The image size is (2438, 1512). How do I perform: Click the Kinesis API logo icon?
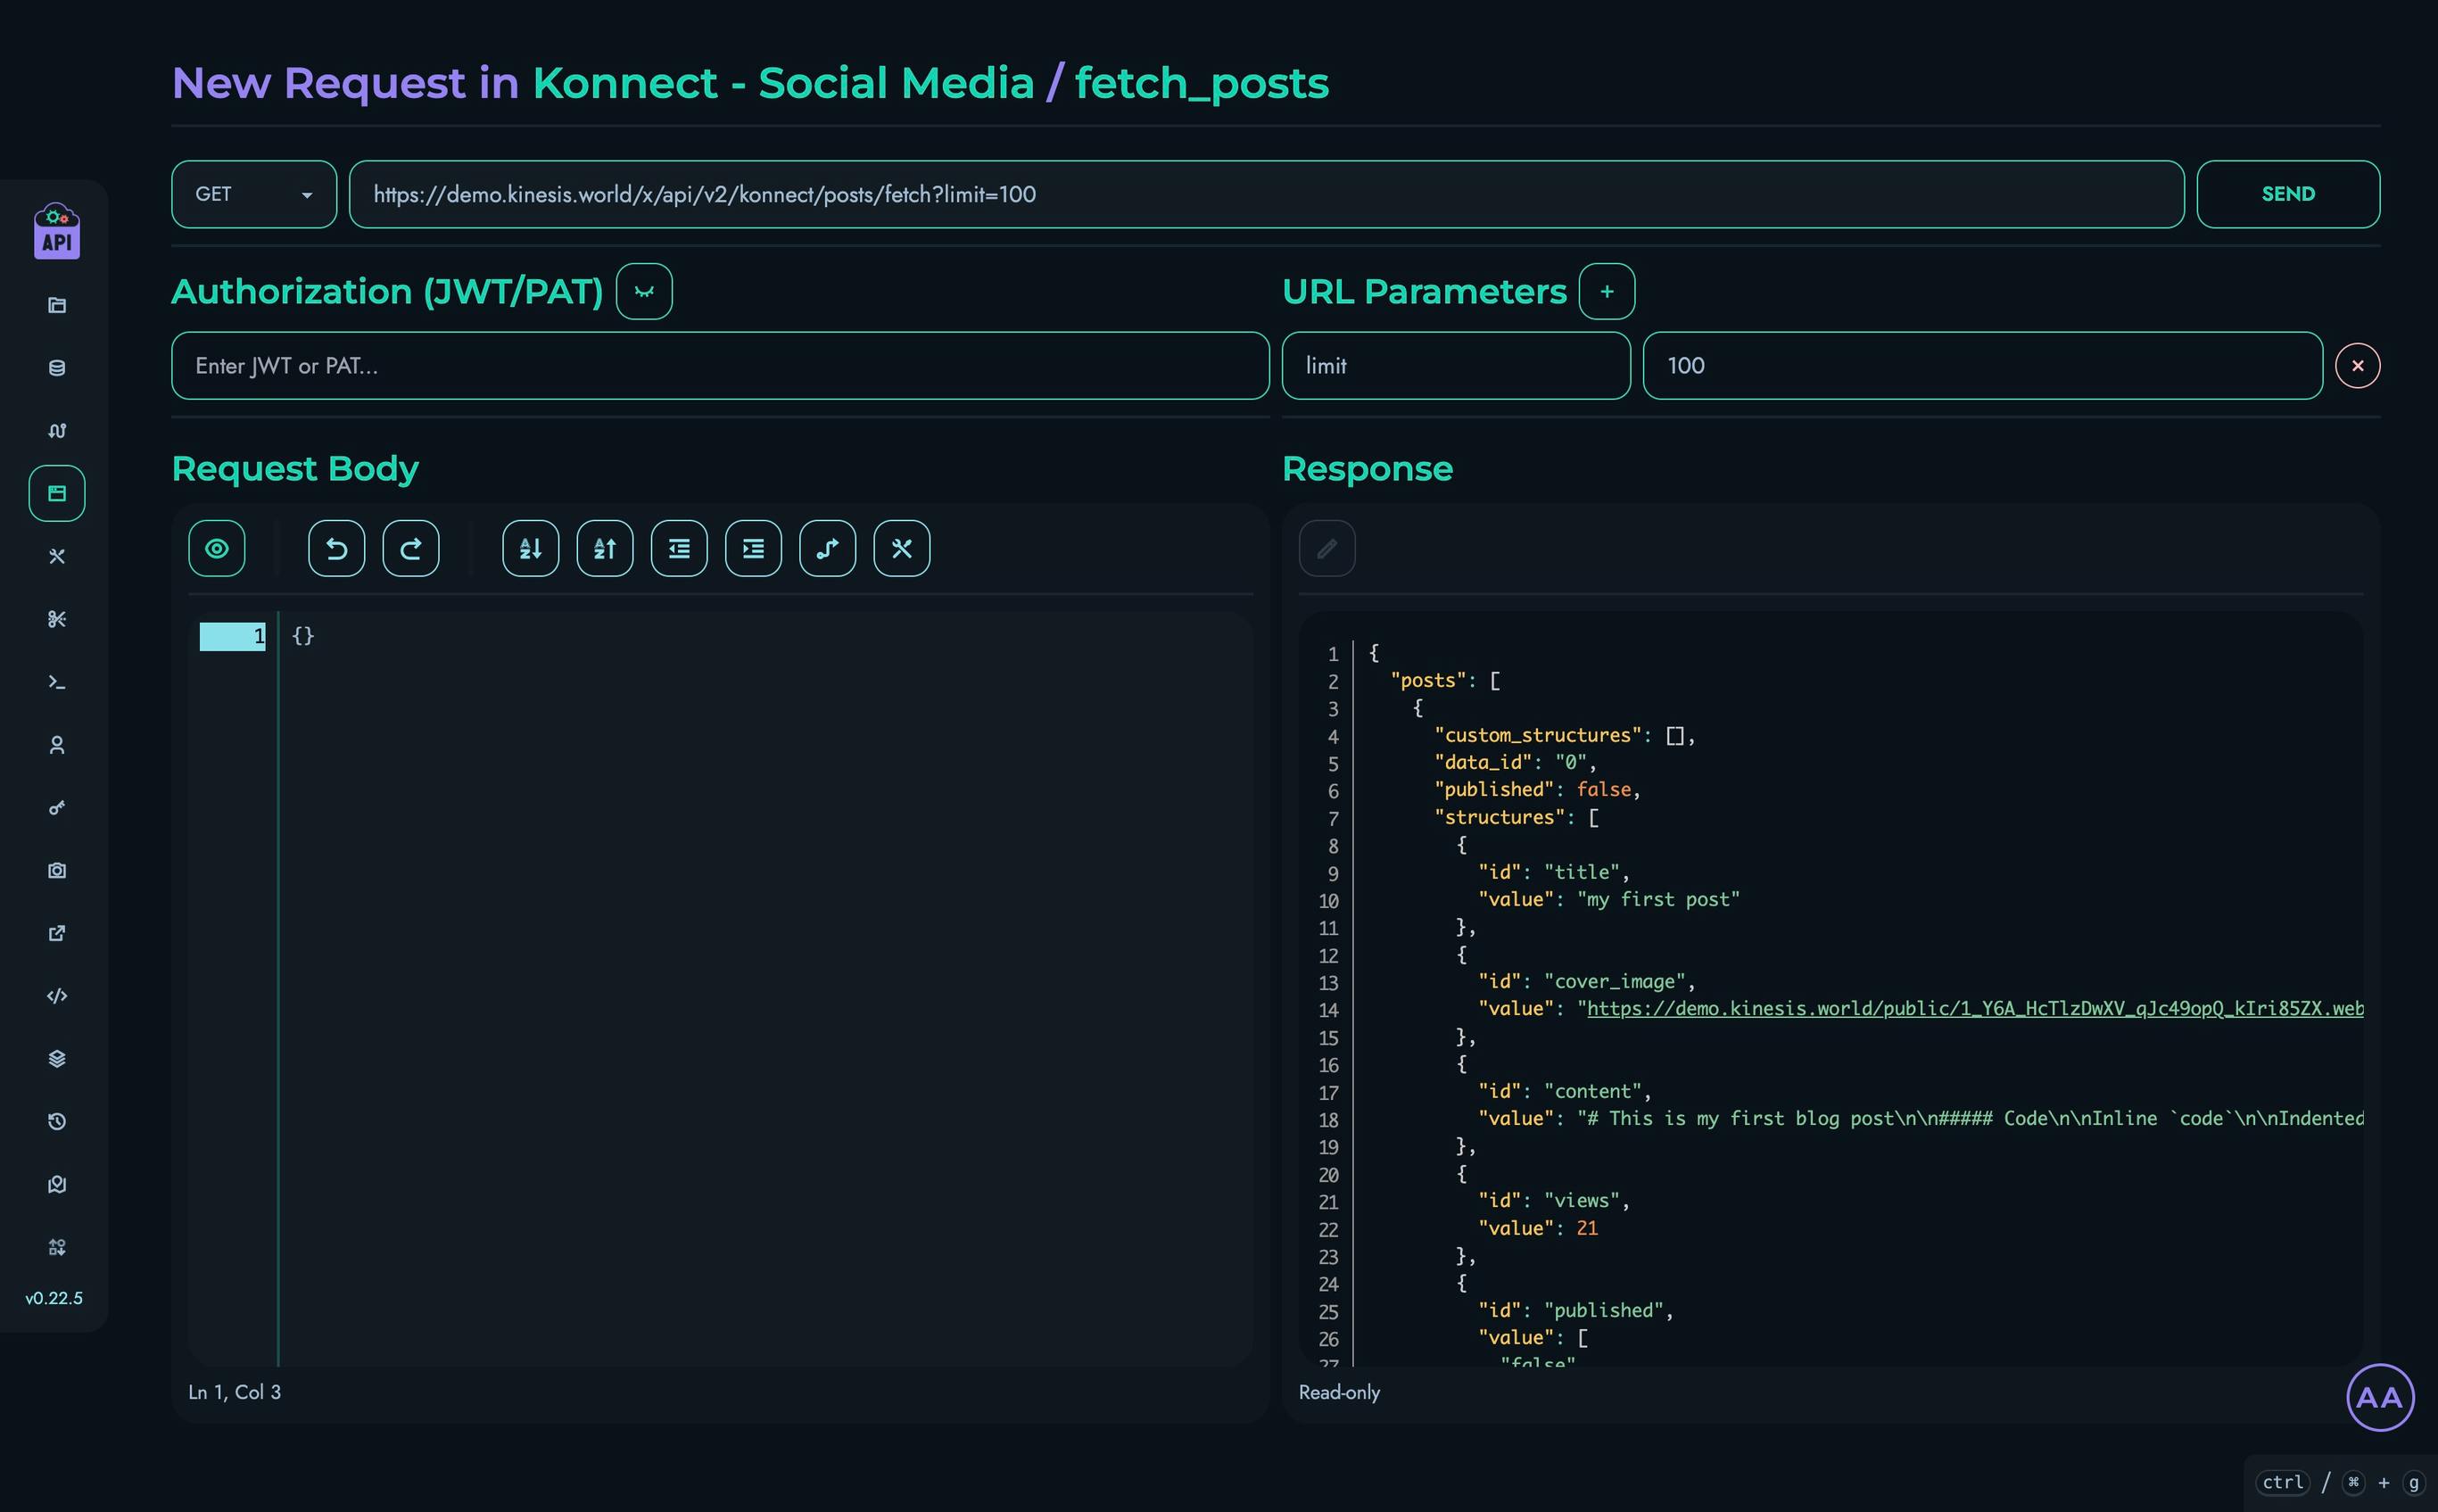coord(57,231)
